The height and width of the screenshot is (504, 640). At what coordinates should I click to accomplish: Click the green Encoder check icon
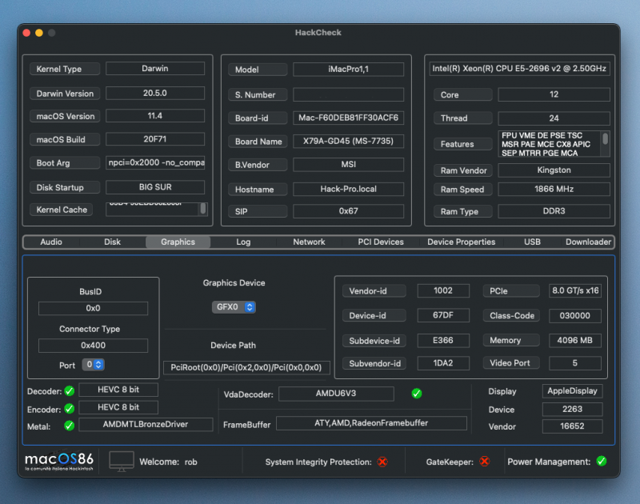pos(70,409)
